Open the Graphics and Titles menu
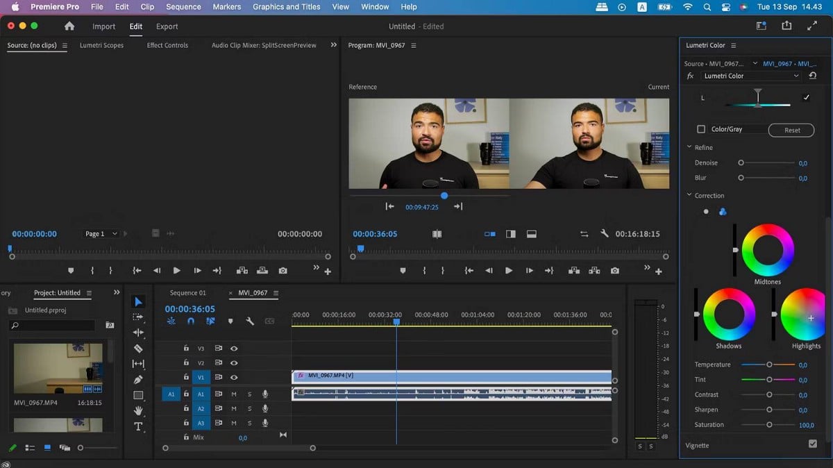 click(x=286, y=6)
